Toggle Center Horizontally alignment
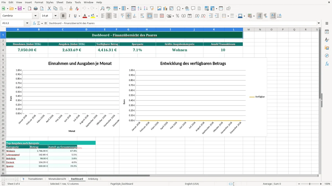The height and width of the screenshot is (186, 332). [x=109, y=16]
